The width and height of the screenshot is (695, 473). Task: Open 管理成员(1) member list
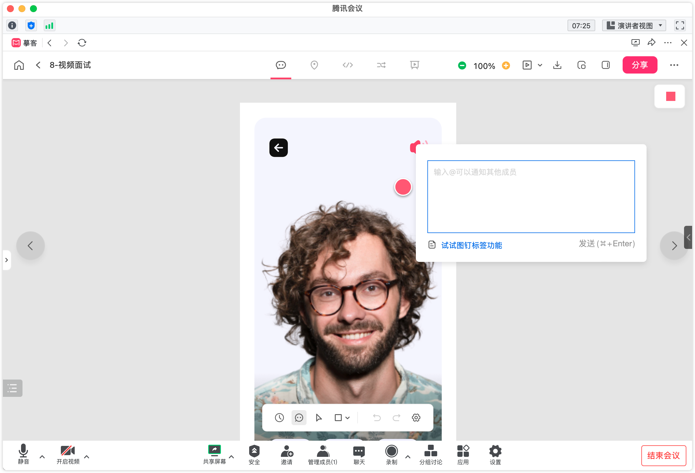[x=323, y=455]
